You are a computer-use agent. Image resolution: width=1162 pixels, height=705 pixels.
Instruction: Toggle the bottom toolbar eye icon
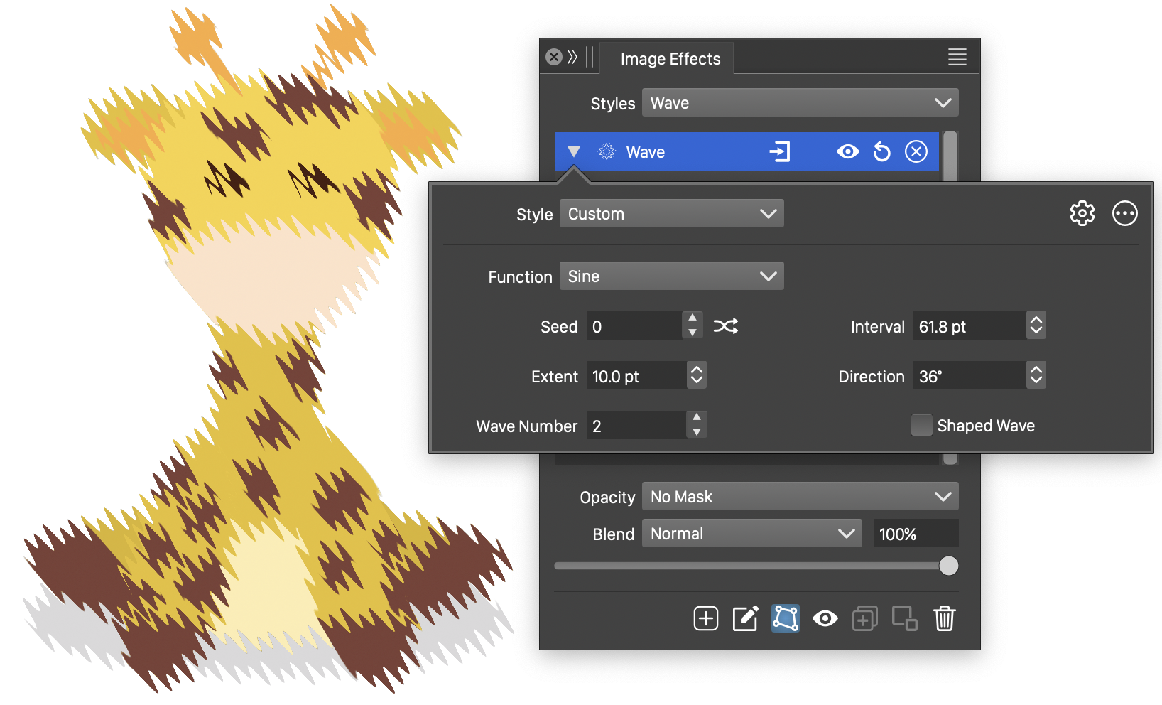click(x=825, y=618)
